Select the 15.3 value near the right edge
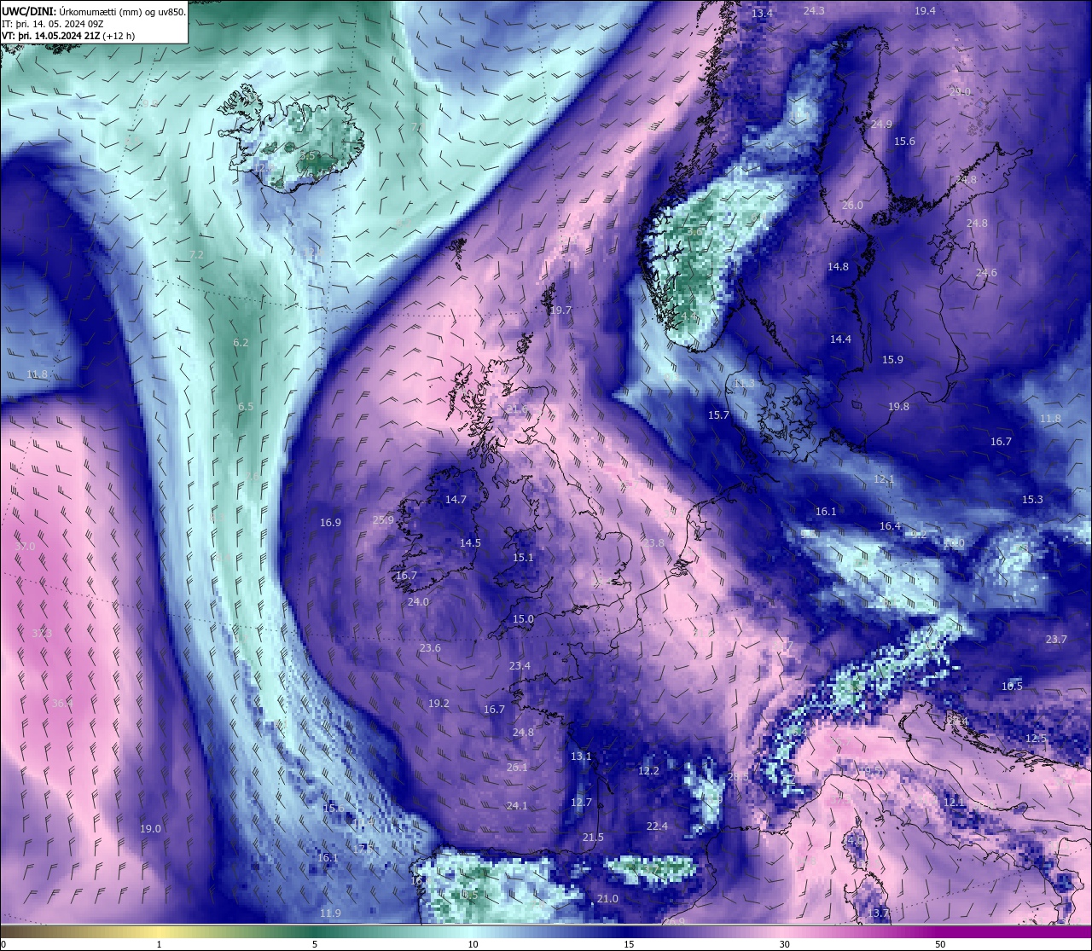 coord(1032,499)
